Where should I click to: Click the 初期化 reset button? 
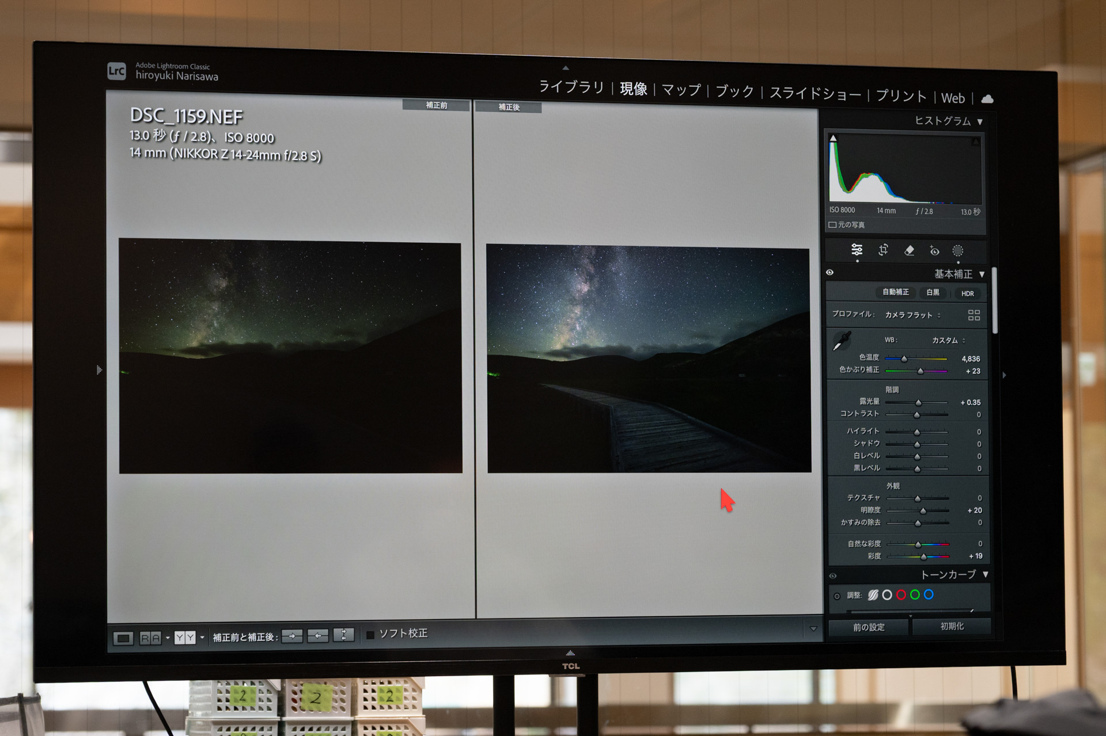click(x=951, y=626)
